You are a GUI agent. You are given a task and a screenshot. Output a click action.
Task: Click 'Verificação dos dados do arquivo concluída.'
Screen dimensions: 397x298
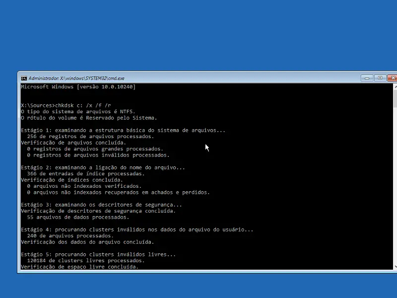[87, 242]
